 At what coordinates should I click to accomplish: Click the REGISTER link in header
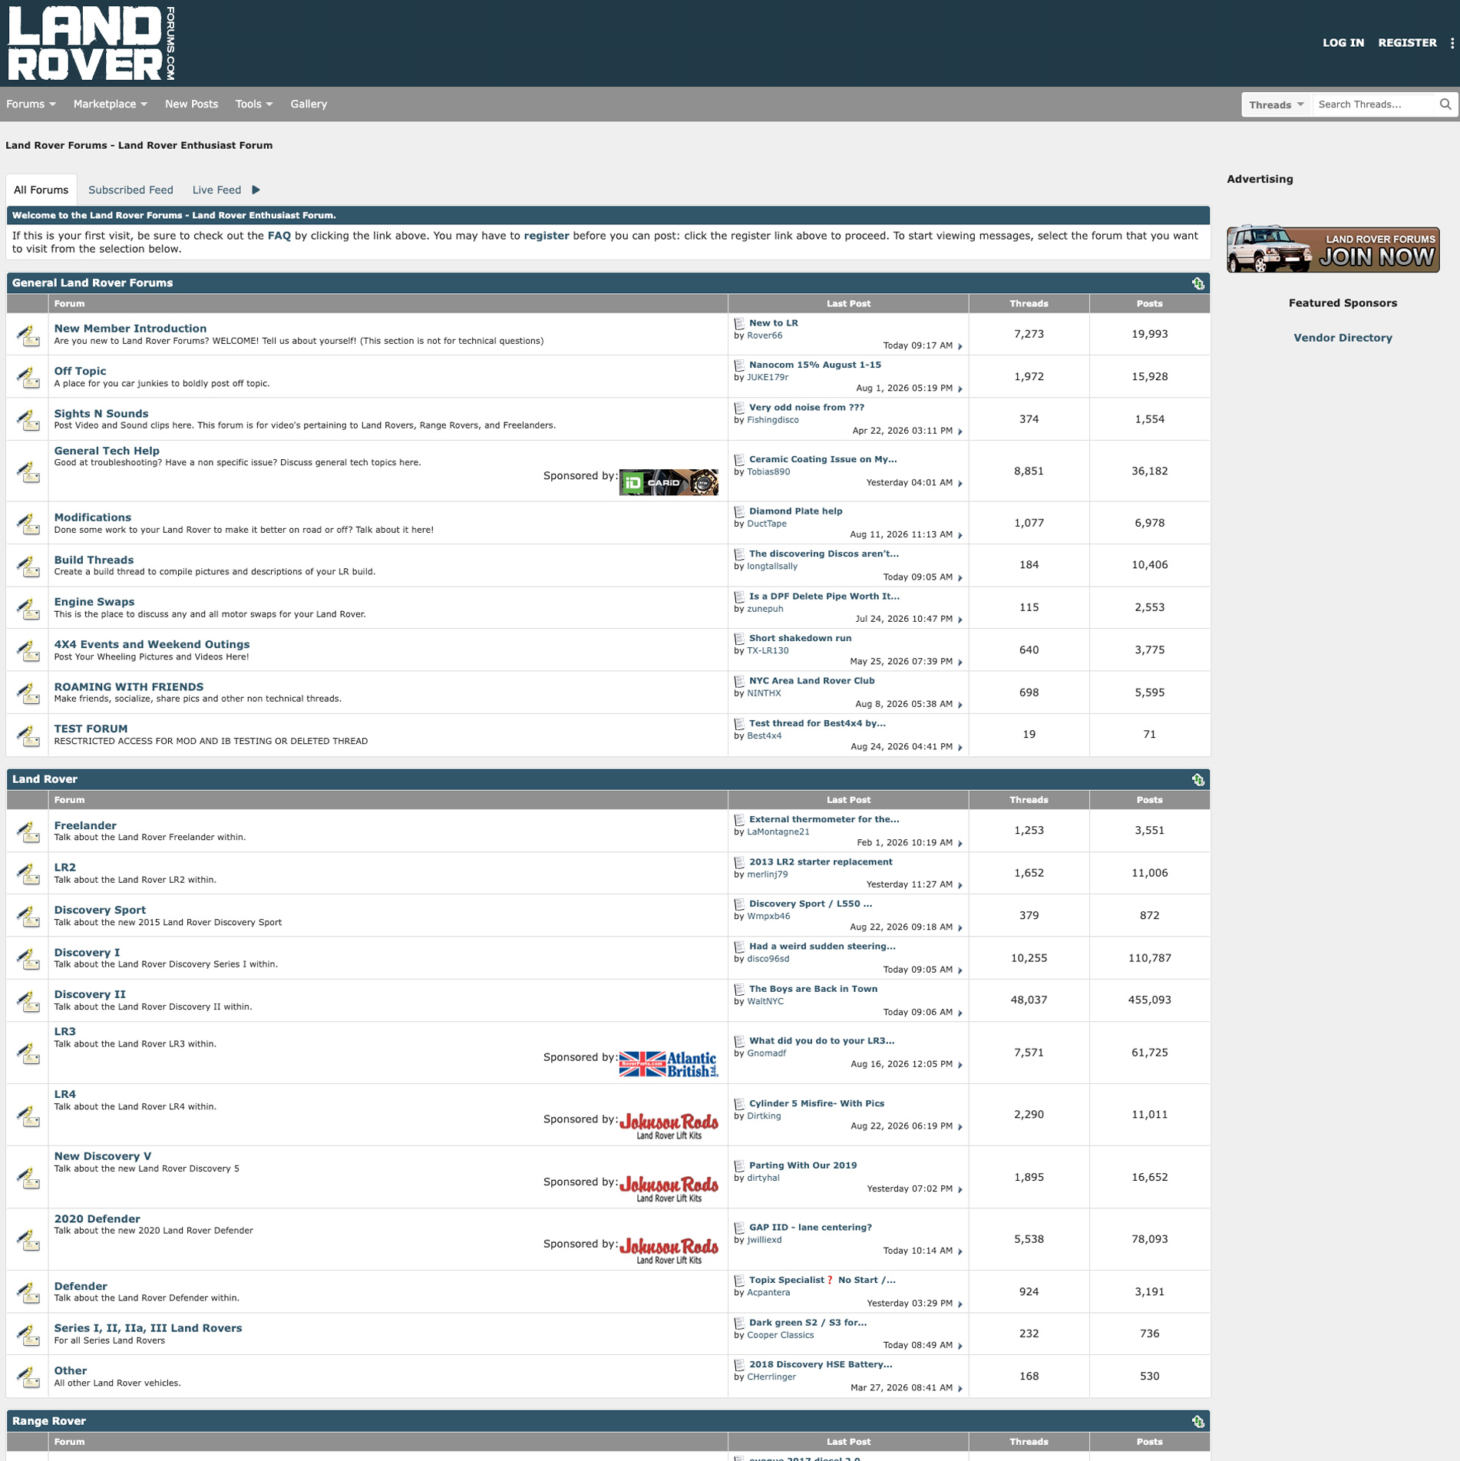click(1407, 43)
